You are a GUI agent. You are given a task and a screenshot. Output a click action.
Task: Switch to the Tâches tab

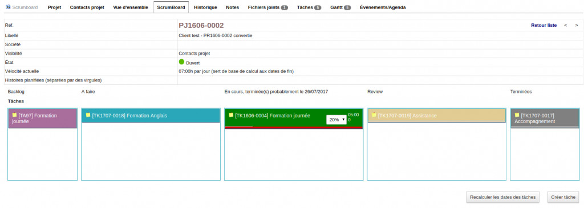pos(309,7)
